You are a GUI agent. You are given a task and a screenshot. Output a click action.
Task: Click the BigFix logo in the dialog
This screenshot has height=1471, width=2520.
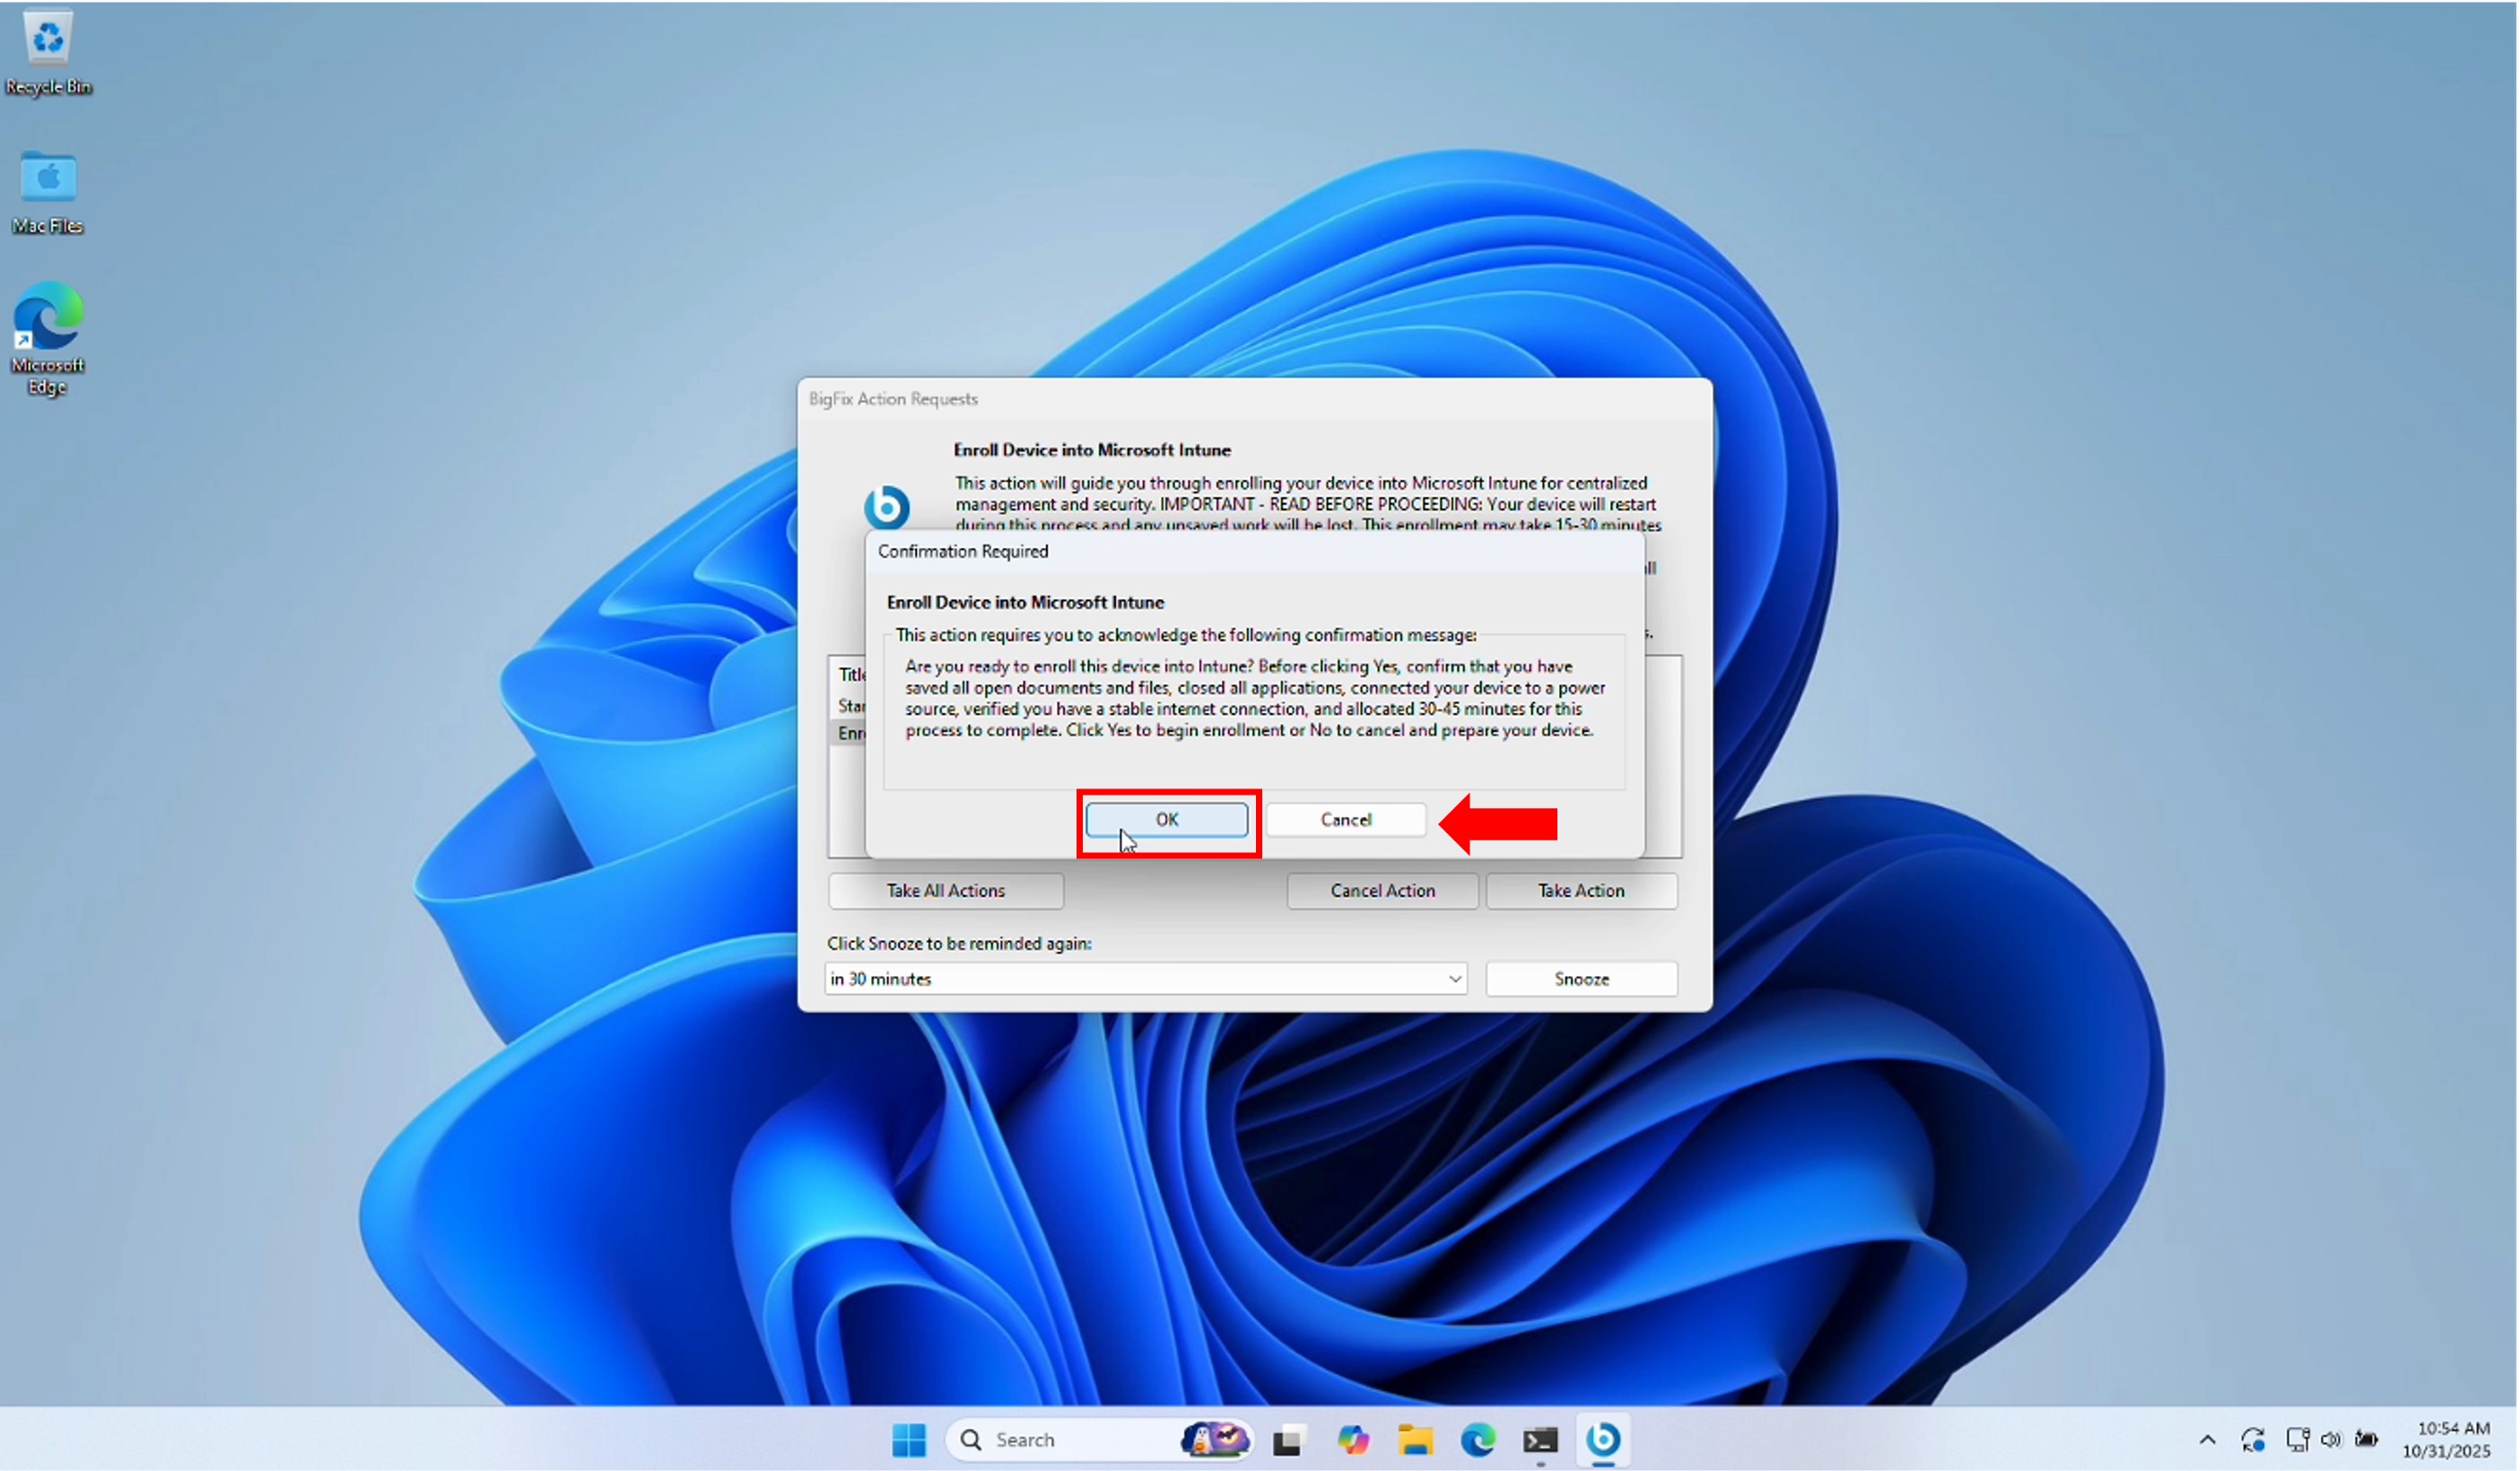tap(888, 508)
